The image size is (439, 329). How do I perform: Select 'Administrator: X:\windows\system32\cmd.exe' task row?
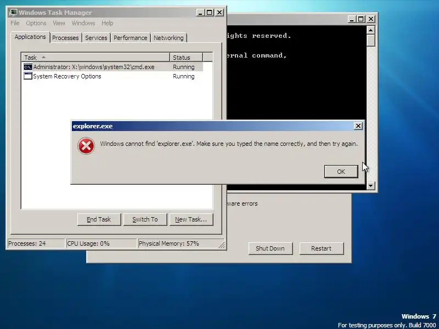(113, 67)
